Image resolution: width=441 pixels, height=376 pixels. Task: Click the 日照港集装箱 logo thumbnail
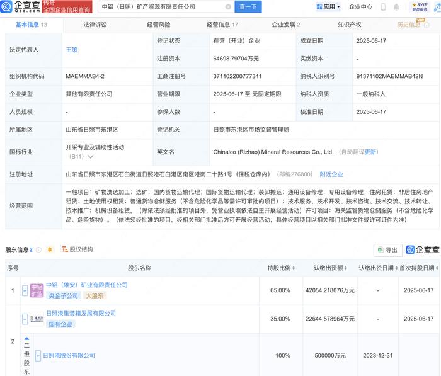[37, 319]
